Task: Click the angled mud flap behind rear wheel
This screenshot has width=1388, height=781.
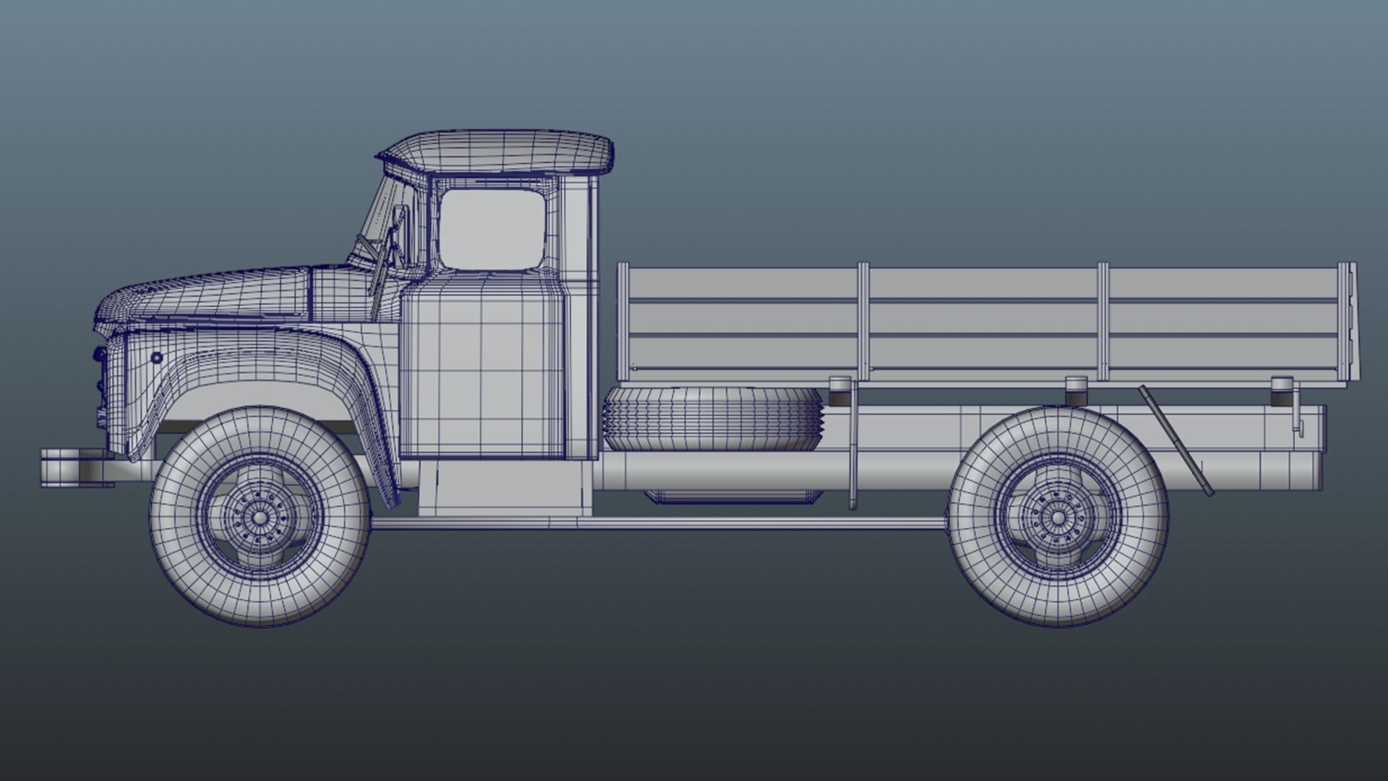Action: (x=1175, y=440)
